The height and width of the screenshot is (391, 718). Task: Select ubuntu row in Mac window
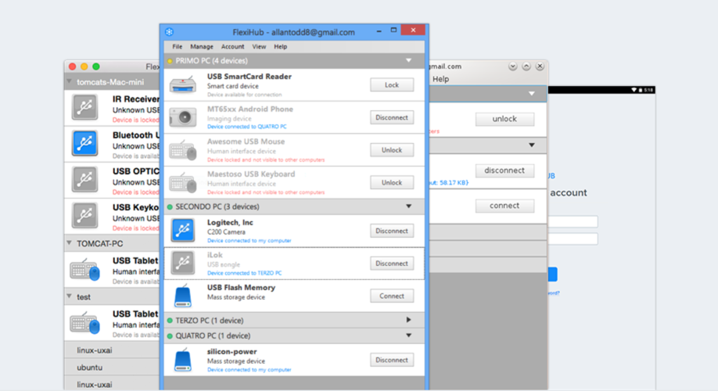point(112,368)
